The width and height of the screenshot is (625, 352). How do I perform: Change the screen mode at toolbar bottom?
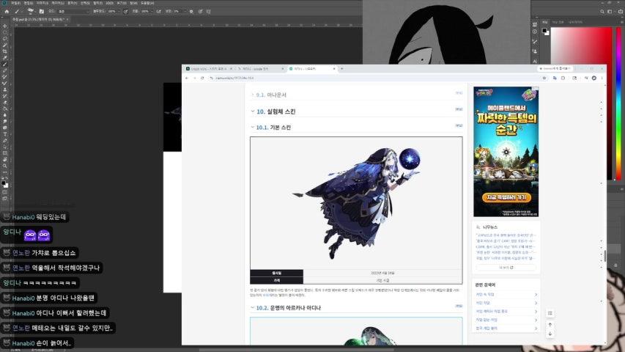(x=5, y=198)
